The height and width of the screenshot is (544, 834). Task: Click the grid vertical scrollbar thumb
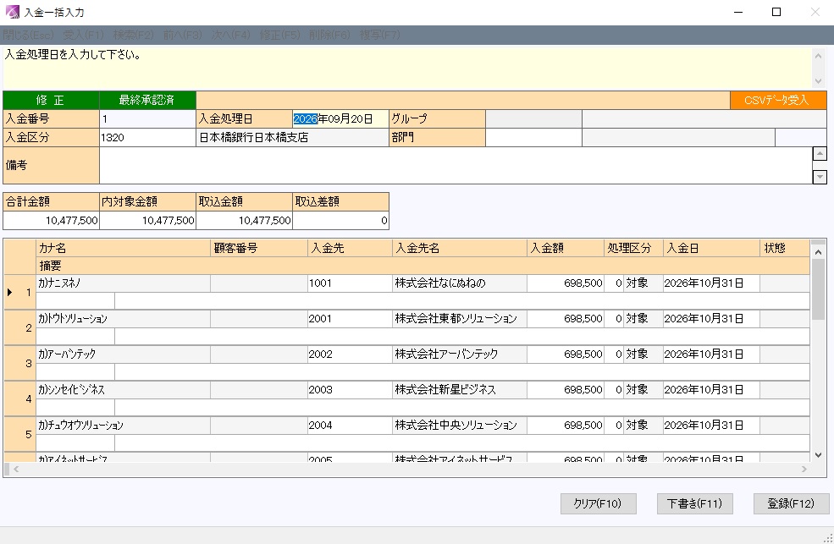(x=818, y=289)
